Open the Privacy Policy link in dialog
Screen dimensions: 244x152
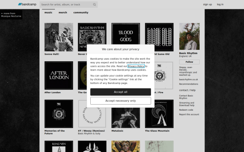tap(136, 66)
